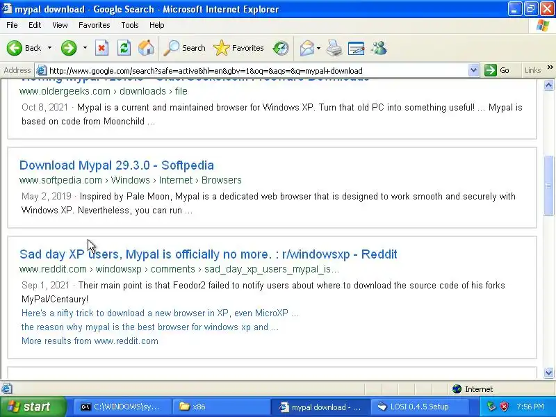The width and height of the screenshot is (556, 417).
Task: Follow 'Here's a nifty trick to download' link
Action: pyautogui.click(x=160, y=313)
